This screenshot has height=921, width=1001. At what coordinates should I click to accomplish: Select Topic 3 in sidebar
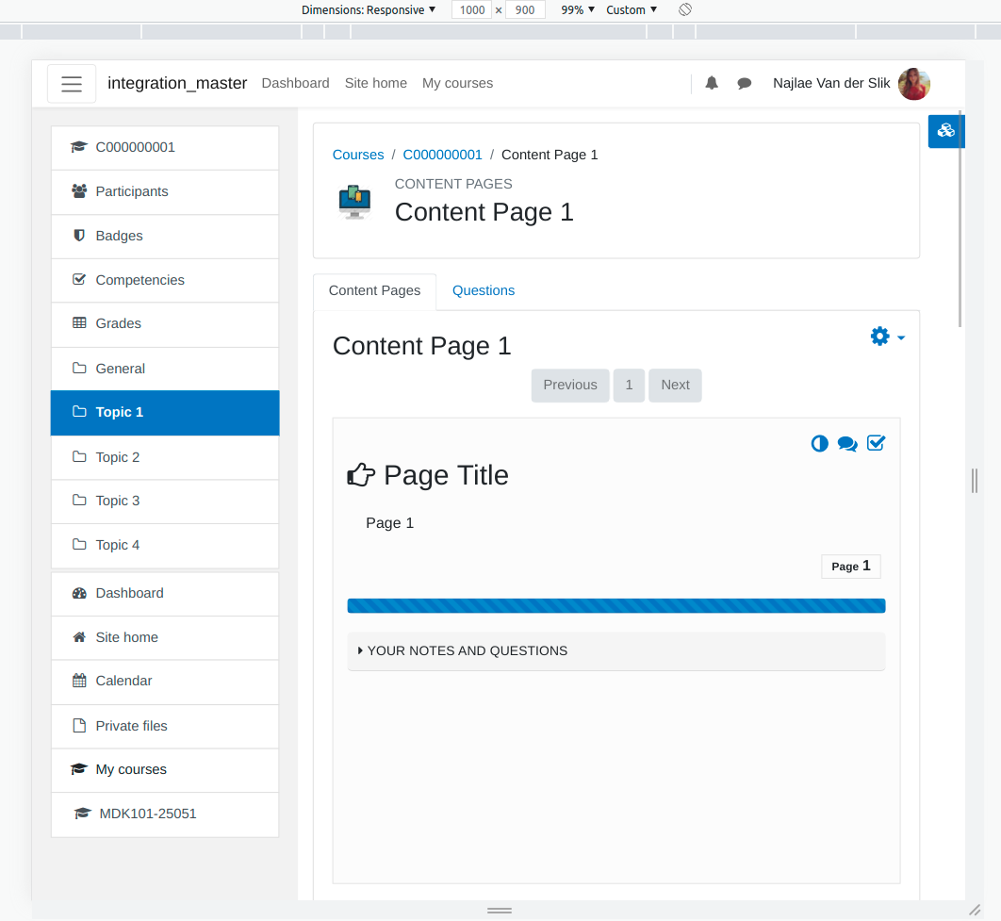(x=165, y=501)
